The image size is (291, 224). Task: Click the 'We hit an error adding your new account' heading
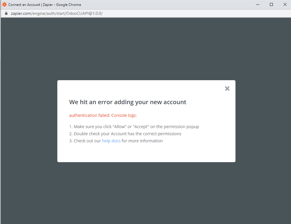tap(128, 102)
